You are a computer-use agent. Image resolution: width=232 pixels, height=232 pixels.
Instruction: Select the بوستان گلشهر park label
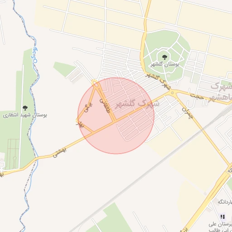point(165,65)
